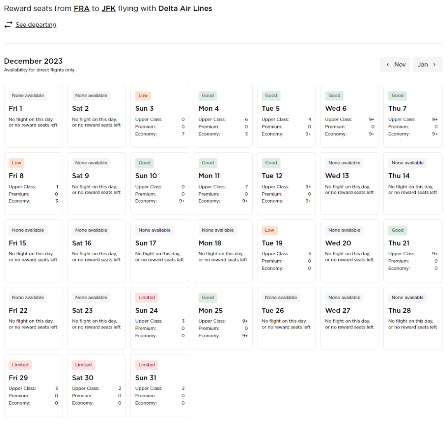Select the Sat 30 date card
The image size is (445, 424).
click(96, 385)
